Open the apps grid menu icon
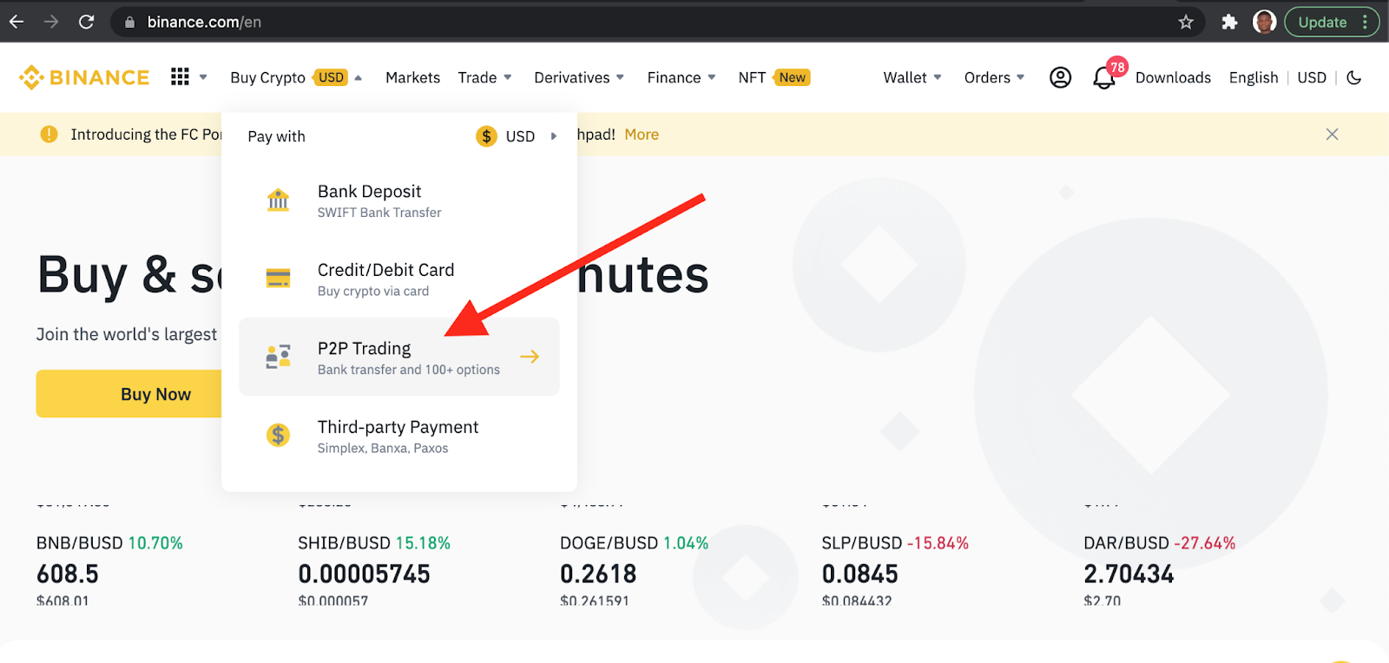 pyautogui.click(x=180, y=77)
